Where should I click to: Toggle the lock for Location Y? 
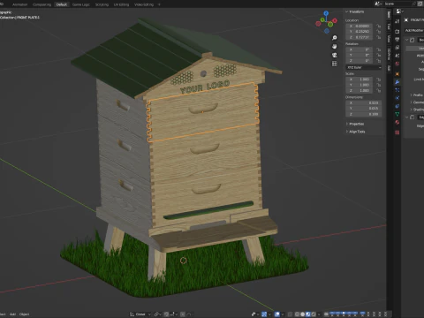coord(379,32)
